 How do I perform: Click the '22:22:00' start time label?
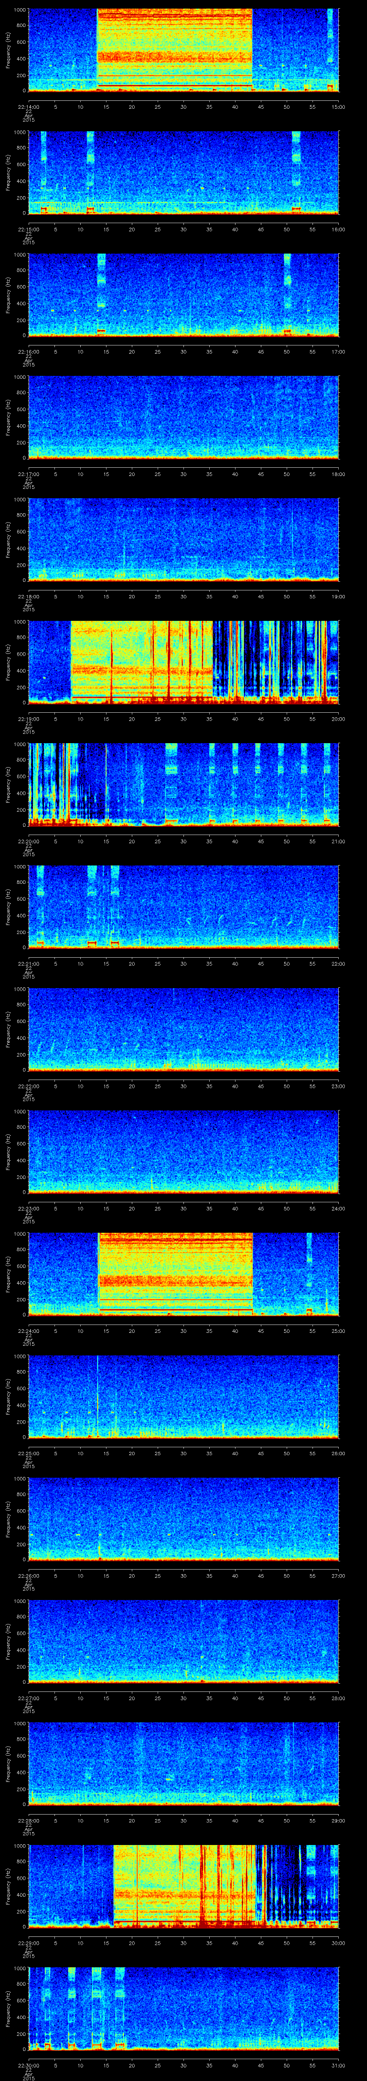[x=28, y=1085]
